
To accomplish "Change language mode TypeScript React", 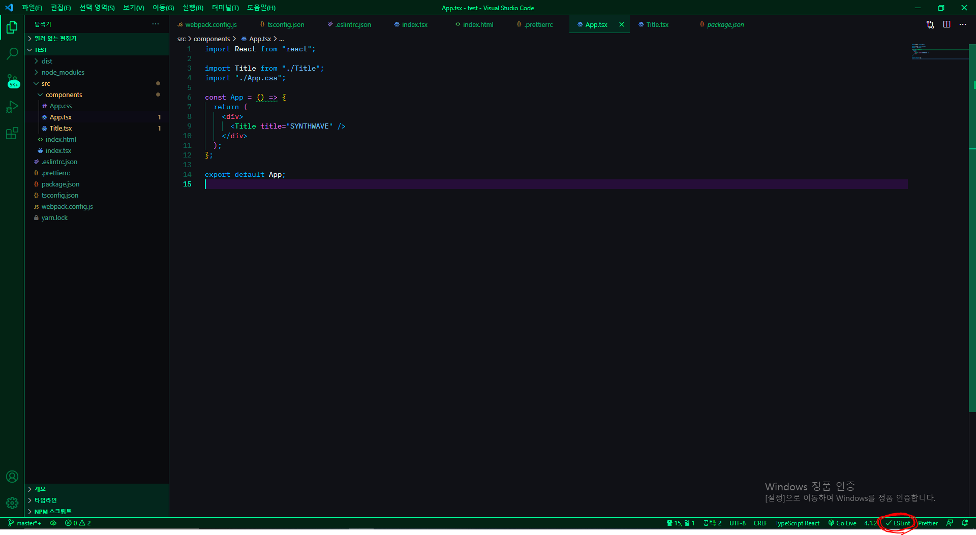I will click(797, 523).
